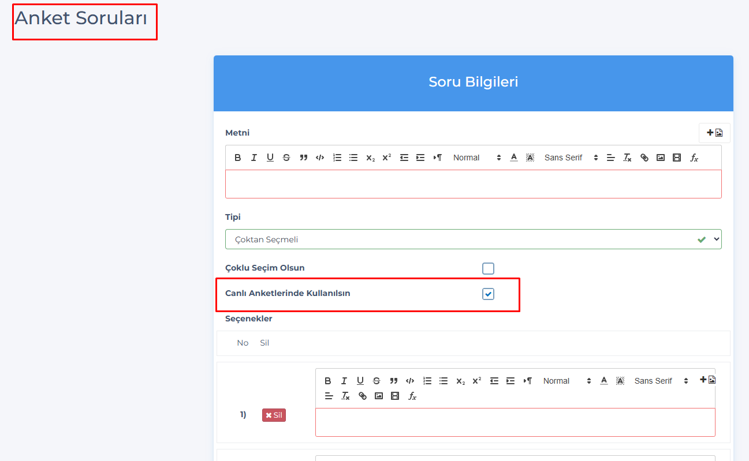
Task: Enable the Çoklu Seçim Olsun checkbox
Action: tap(489, 268)
